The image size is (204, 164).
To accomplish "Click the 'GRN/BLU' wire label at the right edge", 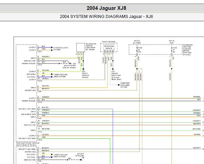I will click(197, 113).
